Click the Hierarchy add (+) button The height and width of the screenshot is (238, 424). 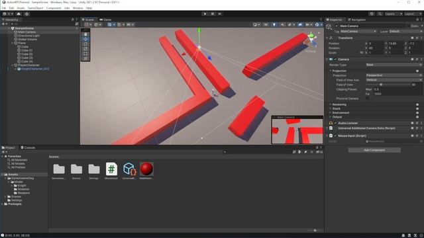(x=5, y=24)
